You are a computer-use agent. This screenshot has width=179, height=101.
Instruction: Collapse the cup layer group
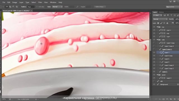[x=157, y=27]
